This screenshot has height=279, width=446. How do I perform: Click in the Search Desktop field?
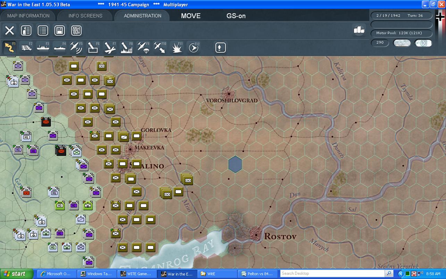point(333,273)
